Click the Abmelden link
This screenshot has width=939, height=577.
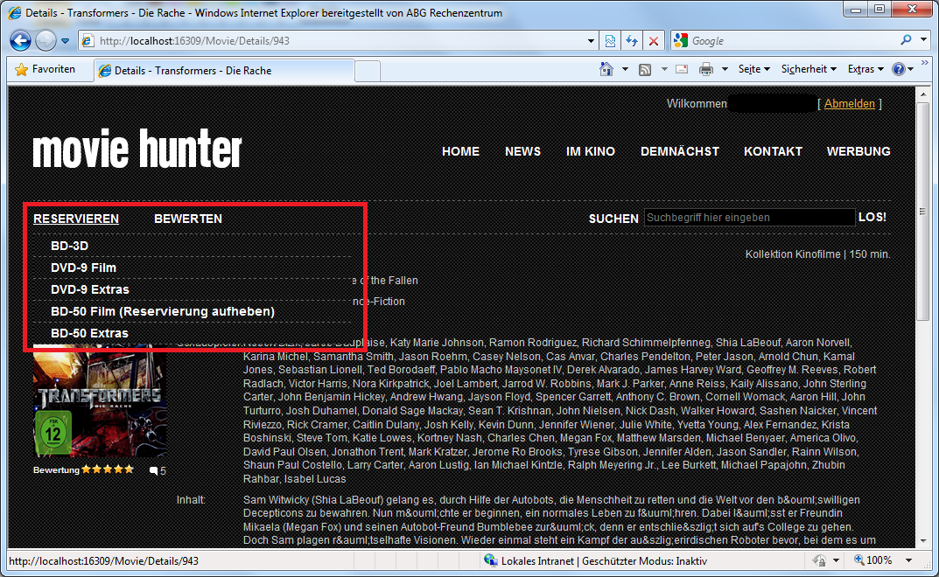pyautogui.click(x=849, y=104)
